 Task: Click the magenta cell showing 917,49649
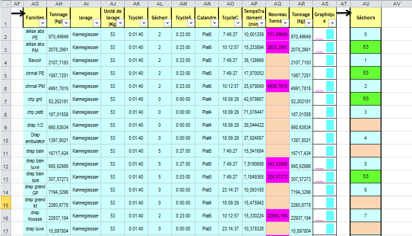pos(277,34)
